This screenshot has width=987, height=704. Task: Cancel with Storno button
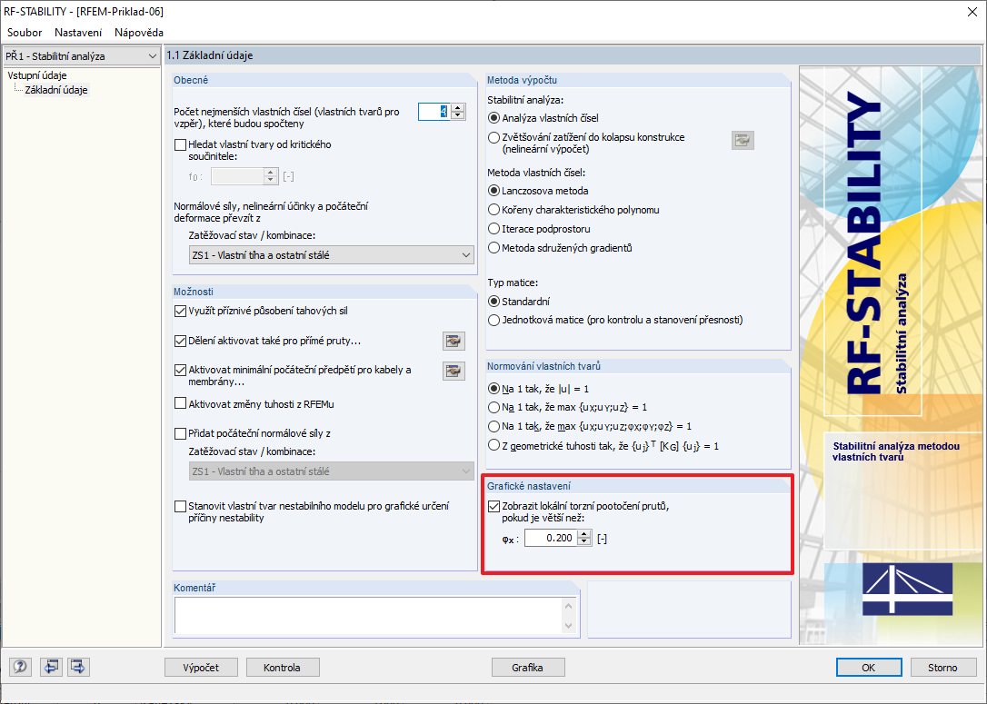pos(942,668)
